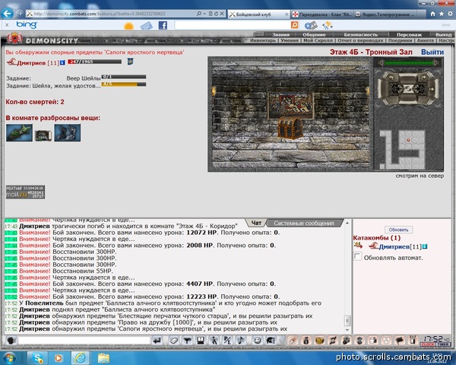The image size is (456, 365).
Task: Click the torch icon in the bottom toolbar
Action: tap(293, 340)
